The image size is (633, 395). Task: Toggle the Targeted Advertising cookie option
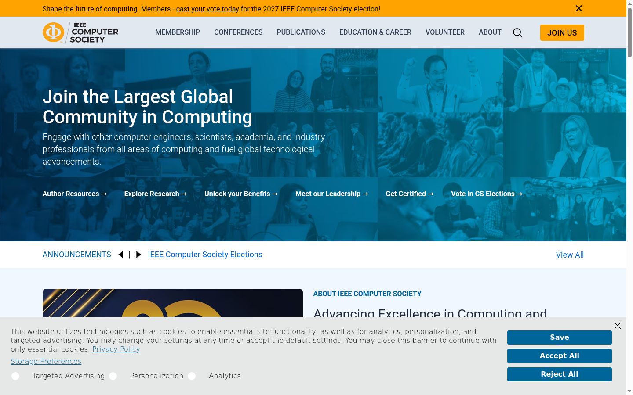15,376
